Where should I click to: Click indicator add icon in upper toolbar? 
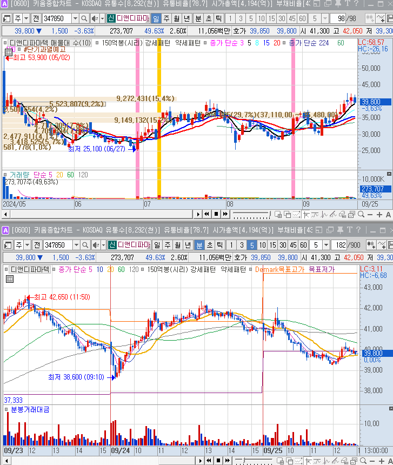[x=381, y=19]
